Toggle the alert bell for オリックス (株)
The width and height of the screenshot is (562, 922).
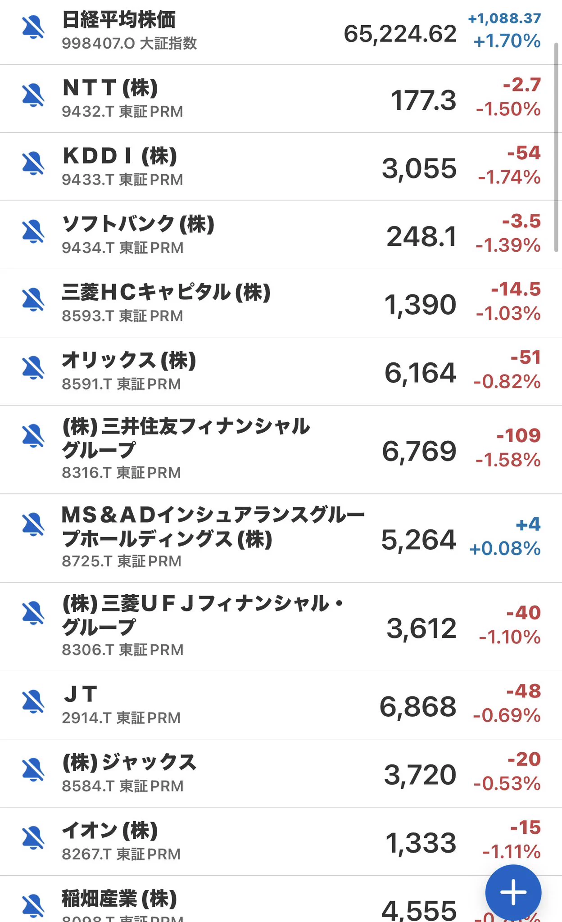[x=33, y=367]
